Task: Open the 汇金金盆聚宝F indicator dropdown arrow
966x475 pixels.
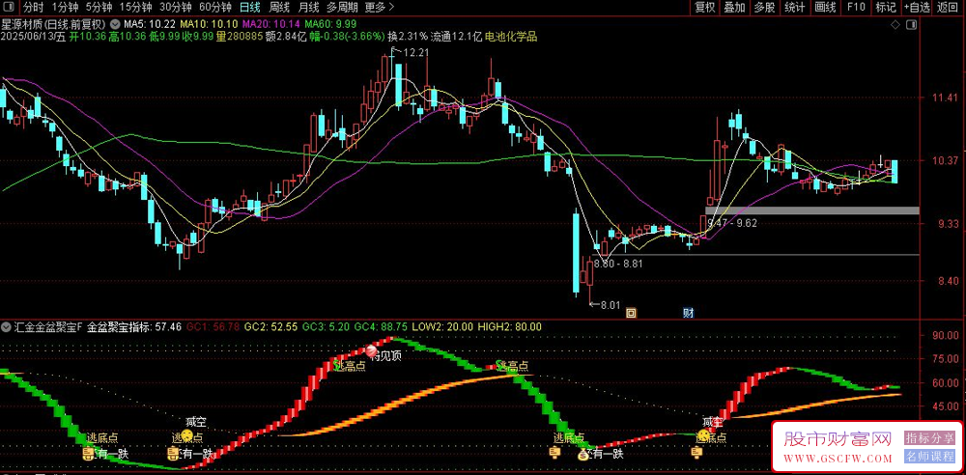Action: [6, 326]
